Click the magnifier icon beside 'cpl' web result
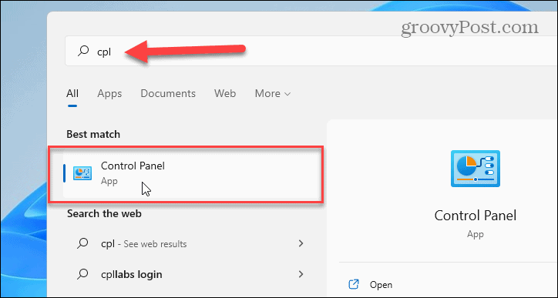 [x=82, y=243]
